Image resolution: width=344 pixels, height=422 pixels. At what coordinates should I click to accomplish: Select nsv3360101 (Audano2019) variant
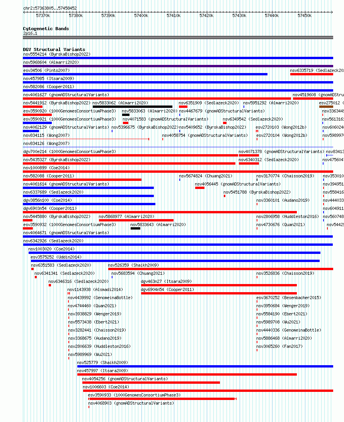(283, 200)
